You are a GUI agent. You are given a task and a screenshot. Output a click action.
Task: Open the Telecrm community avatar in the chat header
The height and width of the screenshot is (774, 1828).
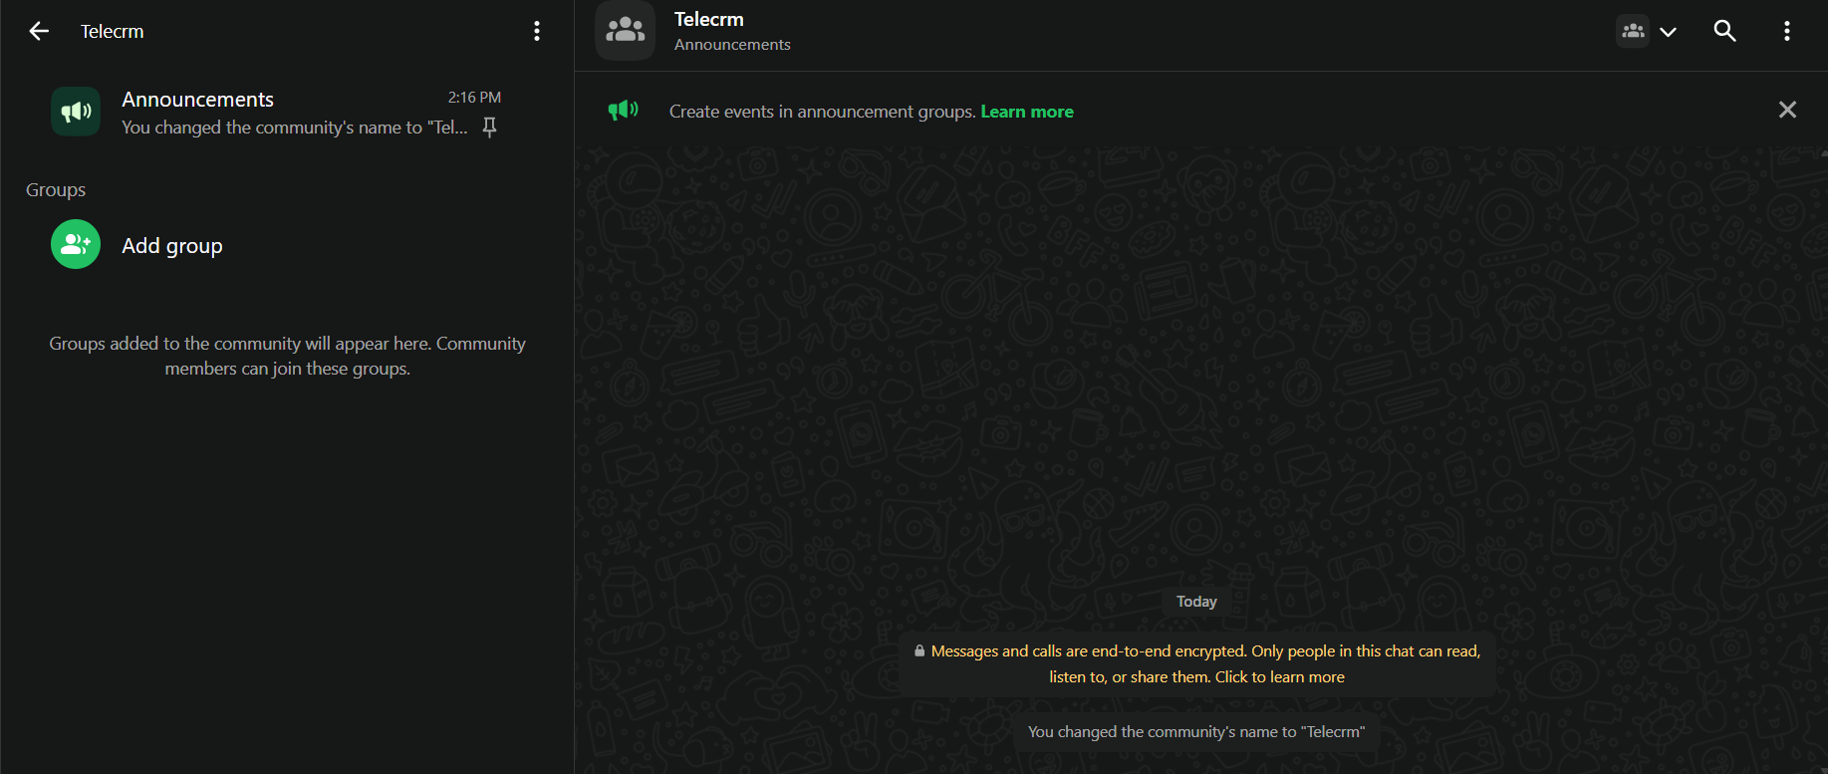point(625,30)
